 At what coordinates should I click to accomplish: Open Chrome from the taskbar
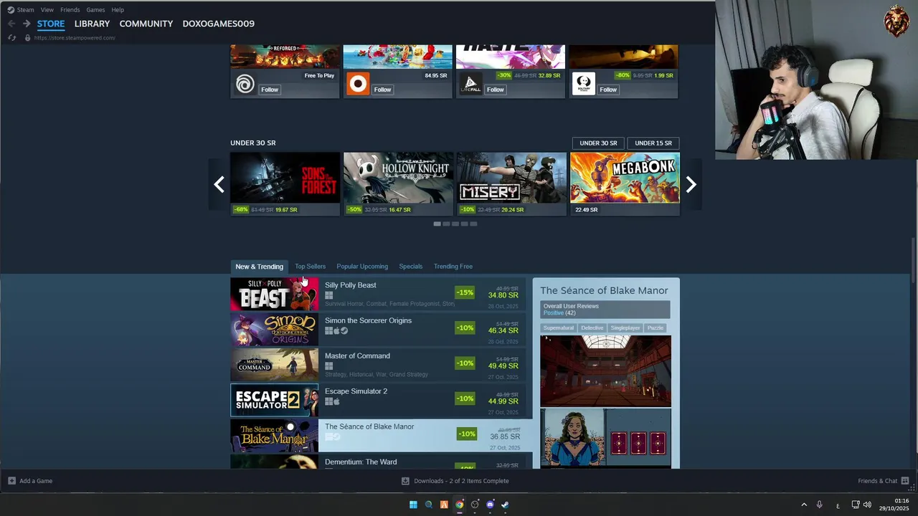[459, 505]
